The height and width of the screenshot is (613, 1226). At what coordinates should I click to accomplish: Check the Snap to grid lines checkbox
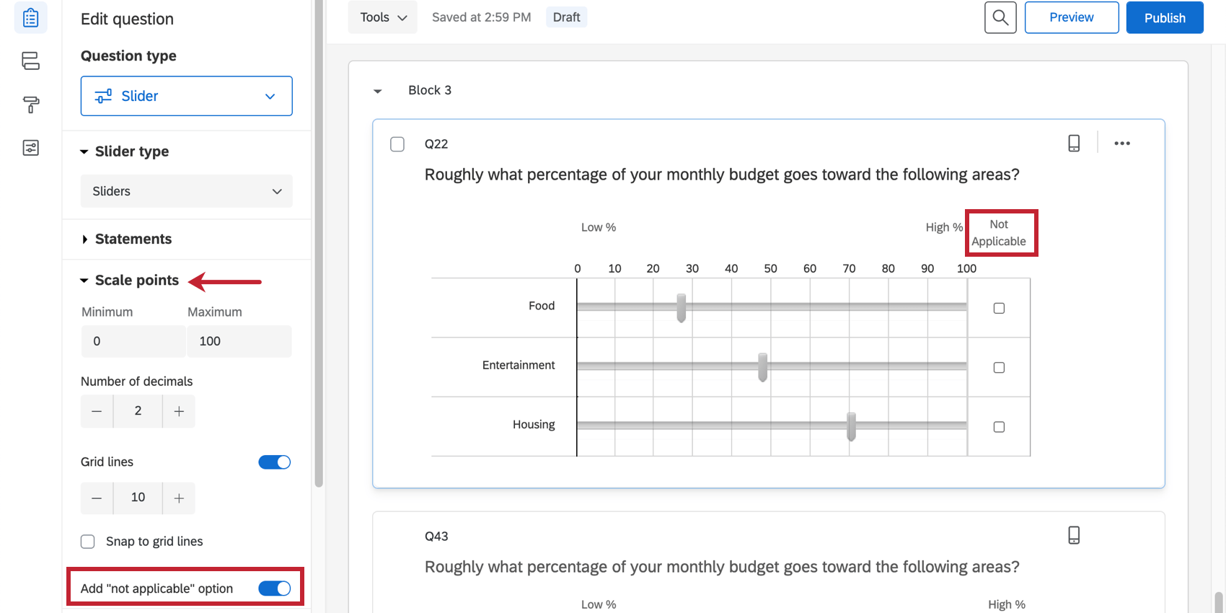tap(87, 541)
